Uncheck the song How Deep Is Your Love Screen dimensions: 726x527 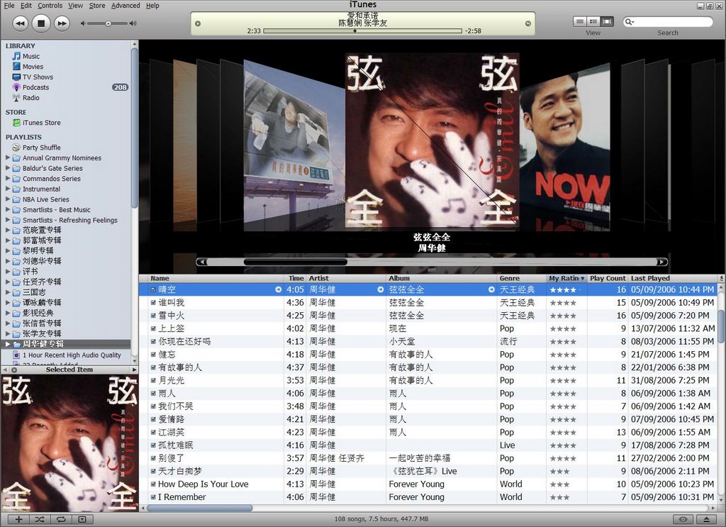[x=153, y=484]
